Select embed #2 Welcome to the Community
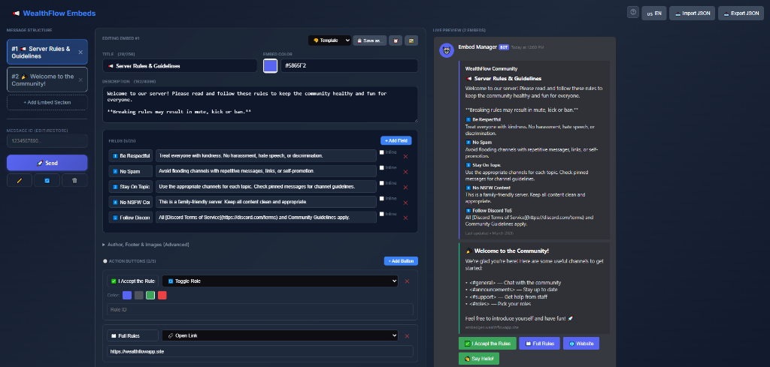Image resolution: width=770 pixels, height=367 pixels. 47,80
